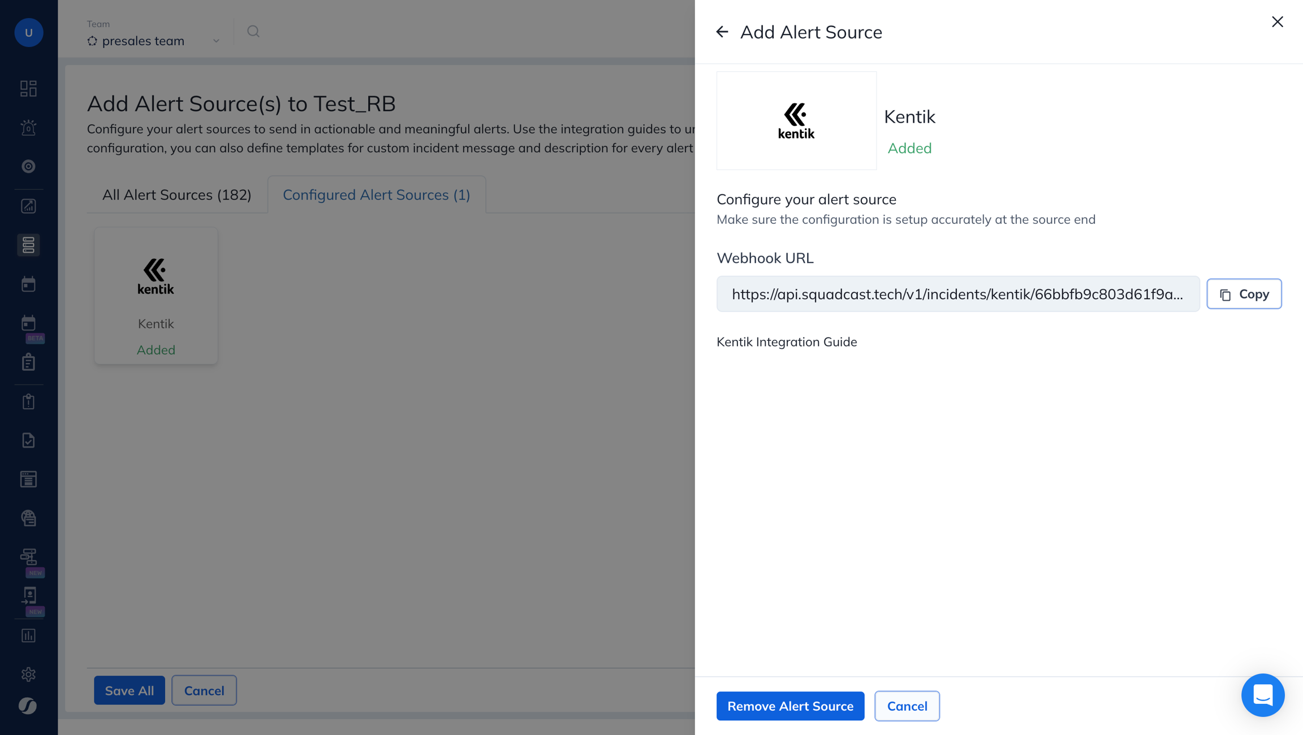Open the clipboard list sidebar icon
Viewport: 1303px width, 735px height.
pos(28,362)
